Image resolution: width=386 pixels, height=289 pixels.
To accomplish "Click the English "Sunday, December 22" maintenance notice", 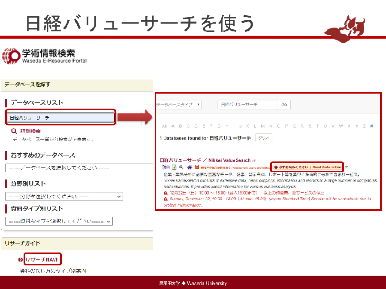I will click(267, 202).
